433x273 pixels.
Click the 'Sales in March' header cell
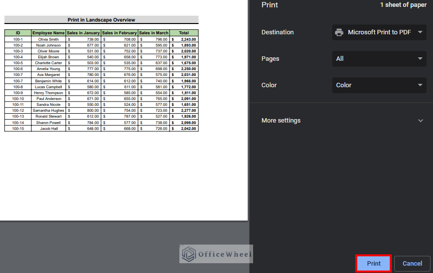(153, 33)
